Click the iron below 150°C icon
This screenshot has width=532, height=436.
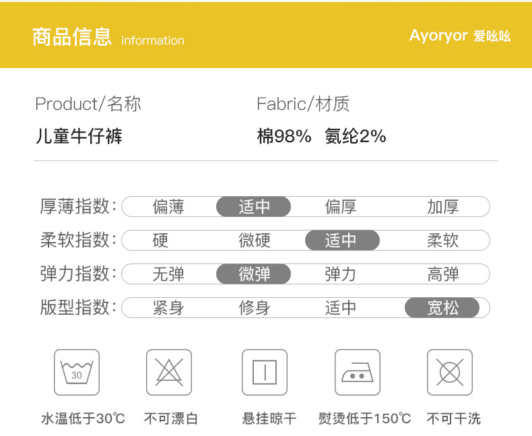(358, 372)
